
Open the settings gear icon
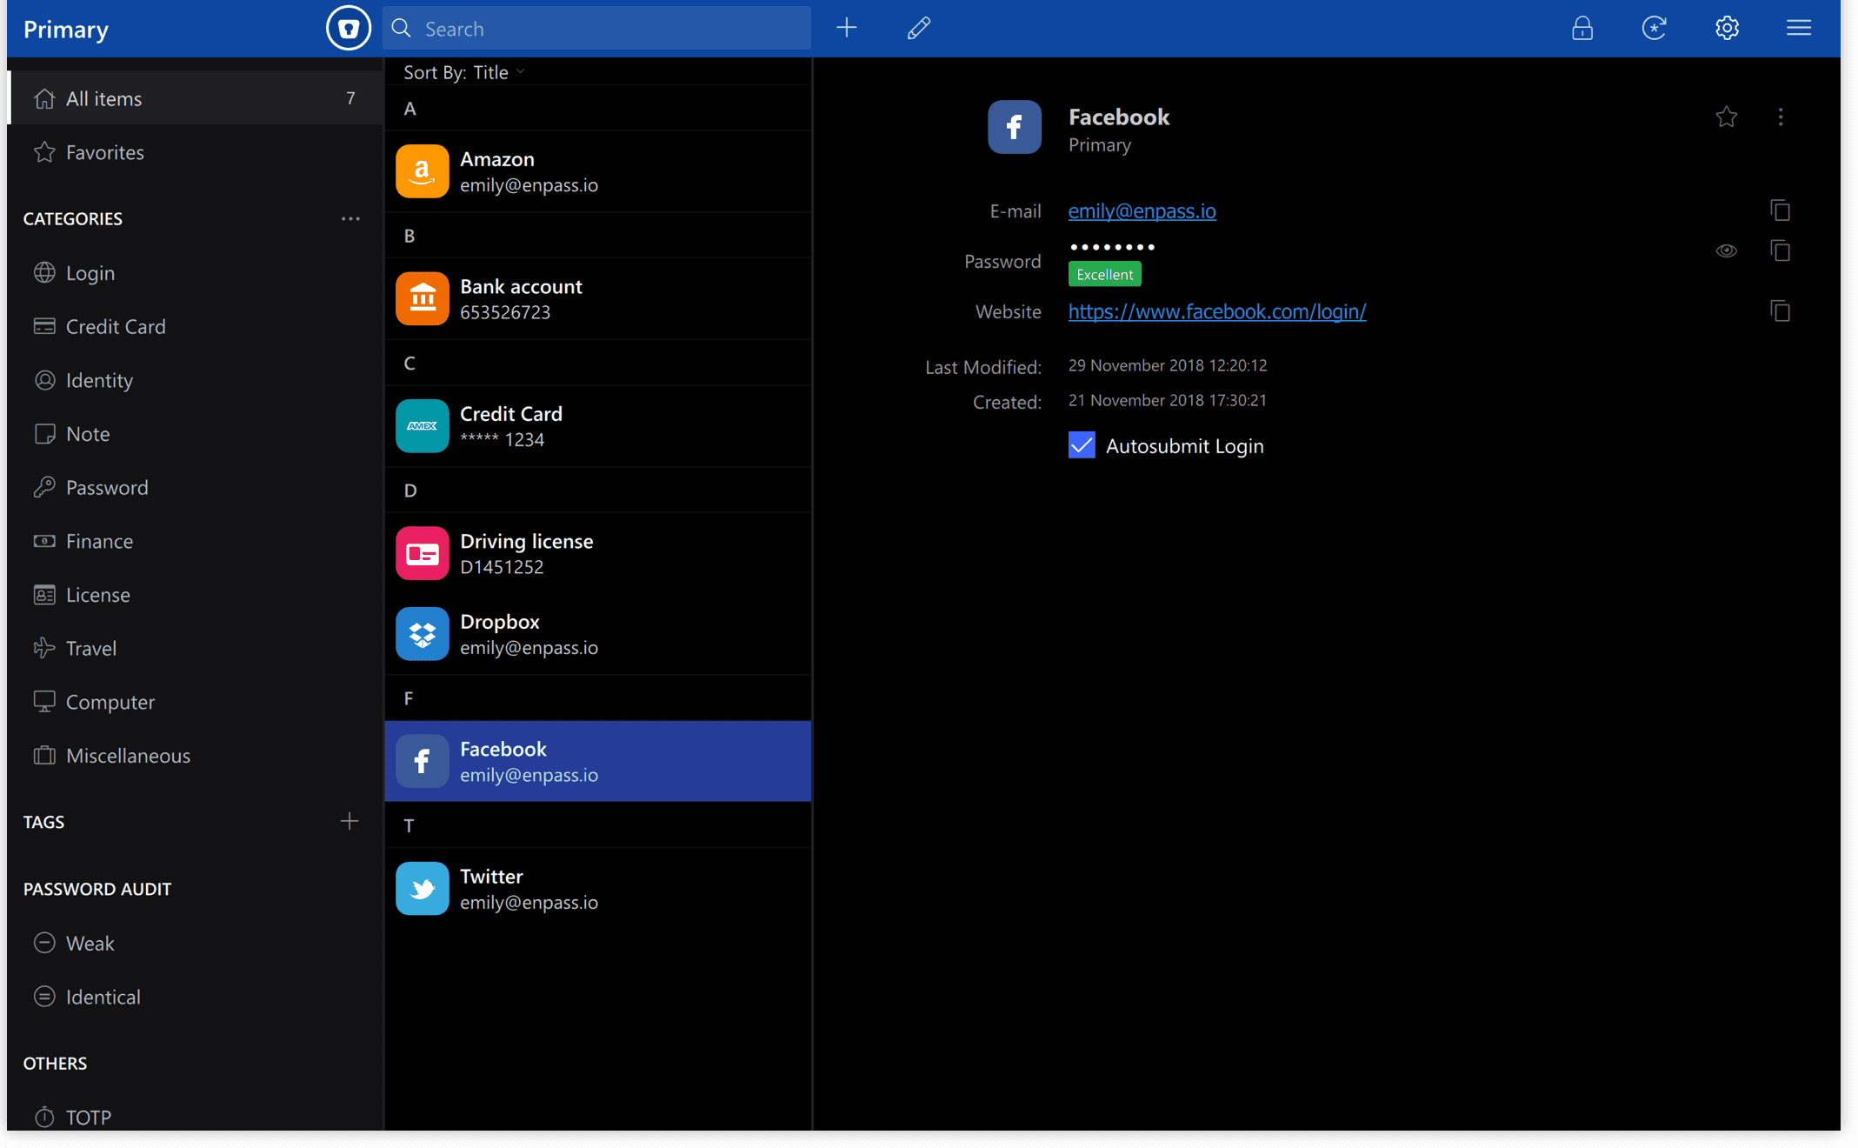[x=1727, y=30]
